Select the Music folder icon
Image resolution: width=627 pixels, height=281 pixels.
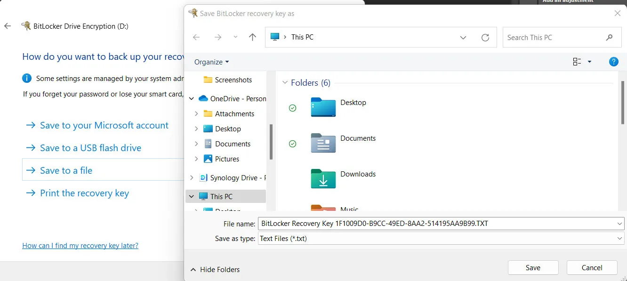tap(323, 208)
